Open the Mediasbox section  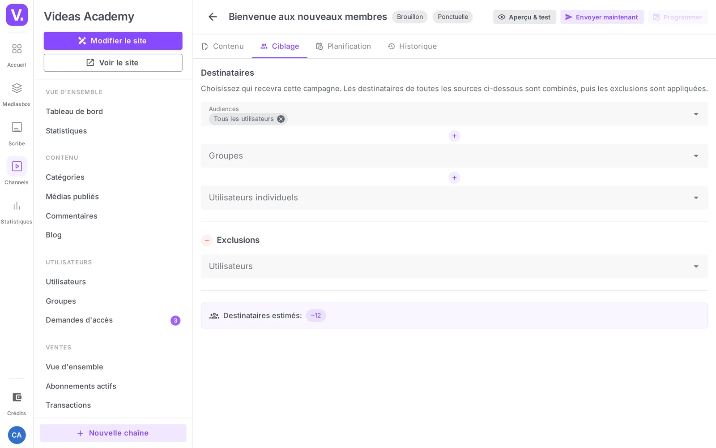pos(17,95)
